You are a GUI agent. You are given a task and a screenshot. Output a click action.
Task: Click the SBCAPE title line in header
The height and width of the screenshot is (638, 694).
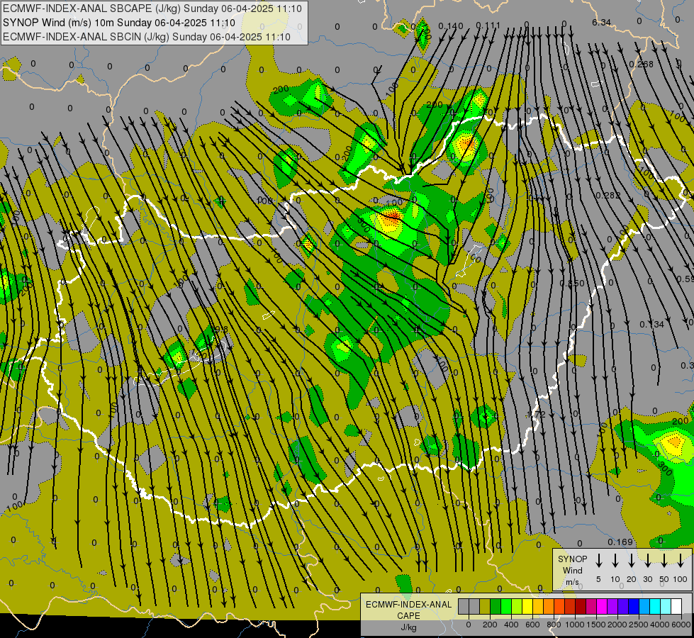tap(152, 9)
